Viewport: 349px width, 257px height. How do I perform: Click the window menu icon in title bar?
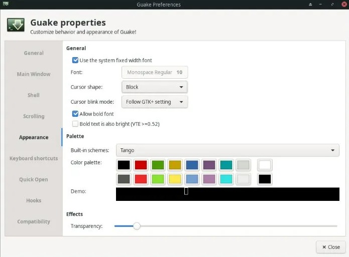click(x=6, y=4)
